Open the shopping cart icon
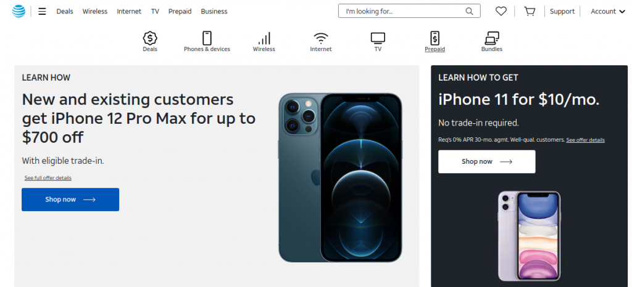This screenshot has width=632, height=287. click(530, 11)
